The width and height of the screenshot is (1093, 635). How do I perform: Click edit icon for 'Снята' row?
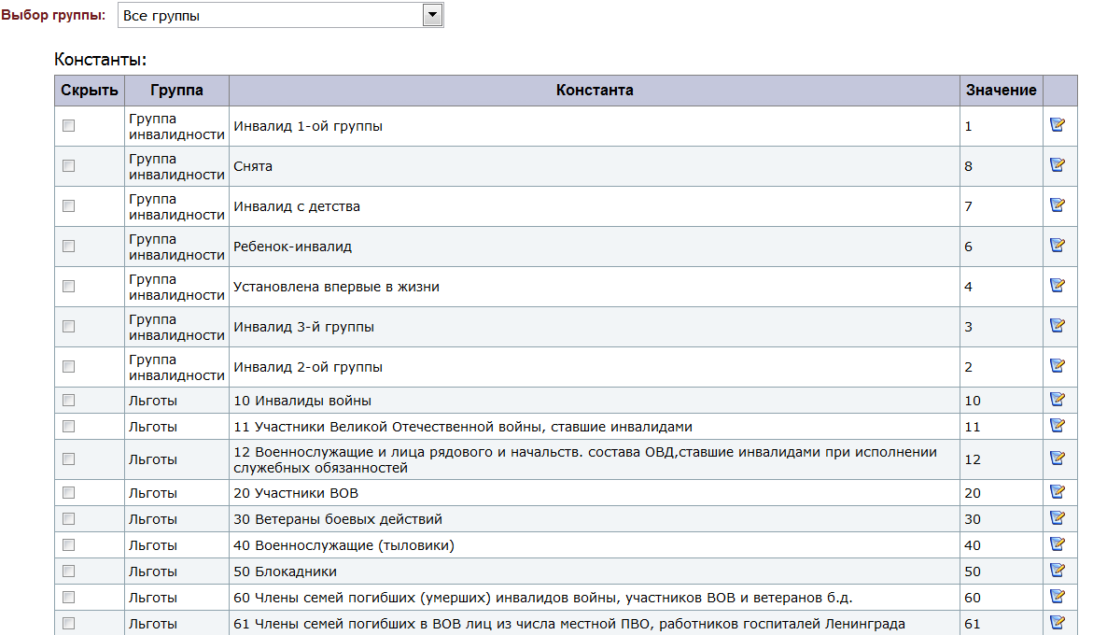point(1058,165)
